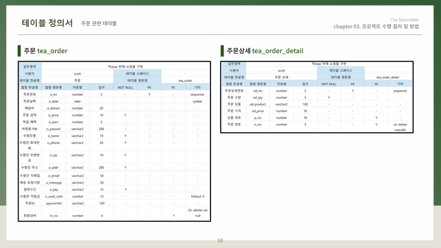Image resolution: width=441 pixels, height=248 pixels.
Task: Click the '주문 상세' table name cell
Action: click(281, 77)
